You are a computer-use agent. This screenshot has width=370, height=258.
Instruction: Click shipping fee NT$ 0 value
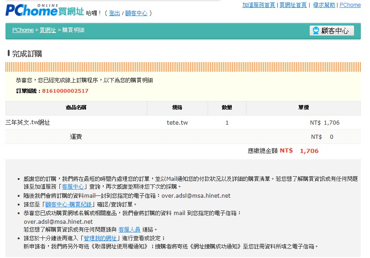322,137
